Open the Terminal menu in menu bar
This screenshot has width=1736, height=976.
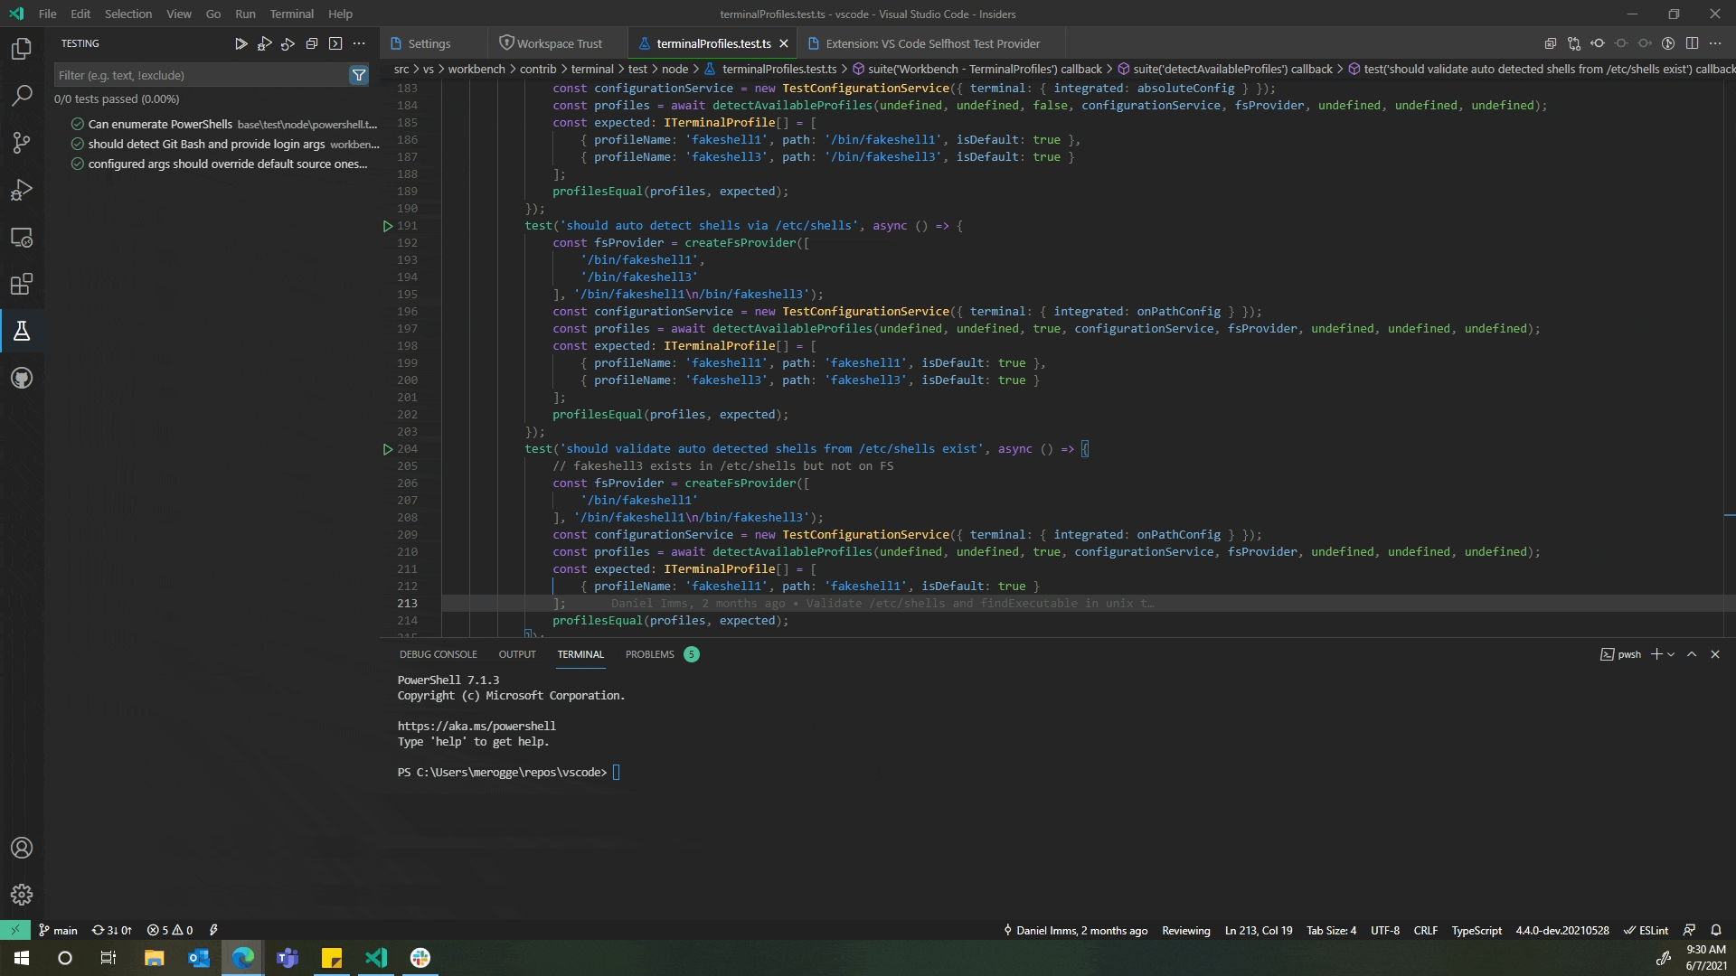click(291, 14)
